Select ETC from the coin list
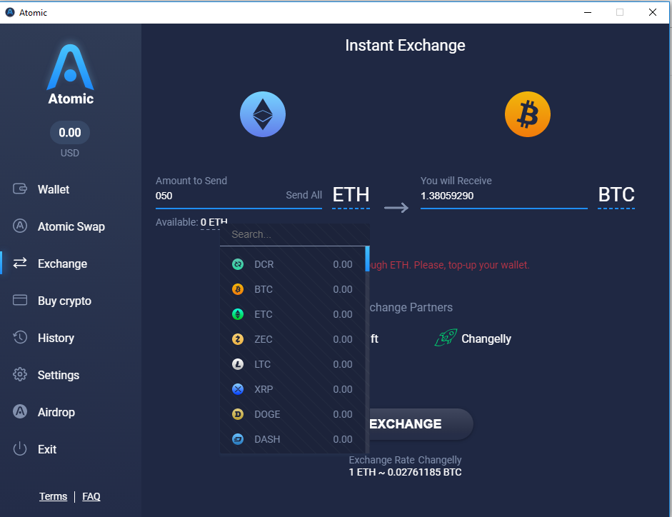The height and width of the screenshot is (517, 672). point(292,314)
